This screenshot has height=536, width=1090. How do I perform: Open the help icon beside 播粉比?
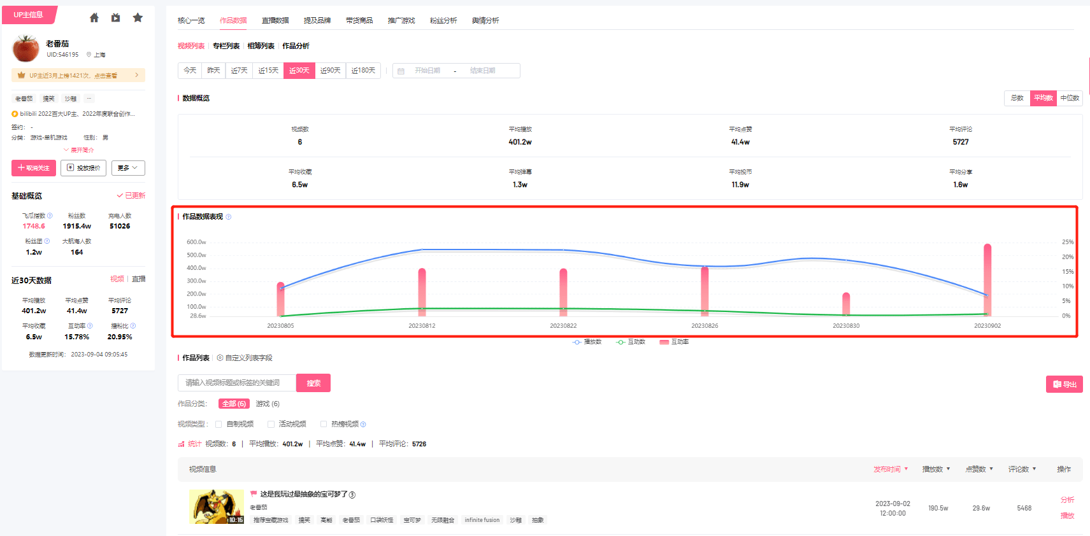coord(133,326)
